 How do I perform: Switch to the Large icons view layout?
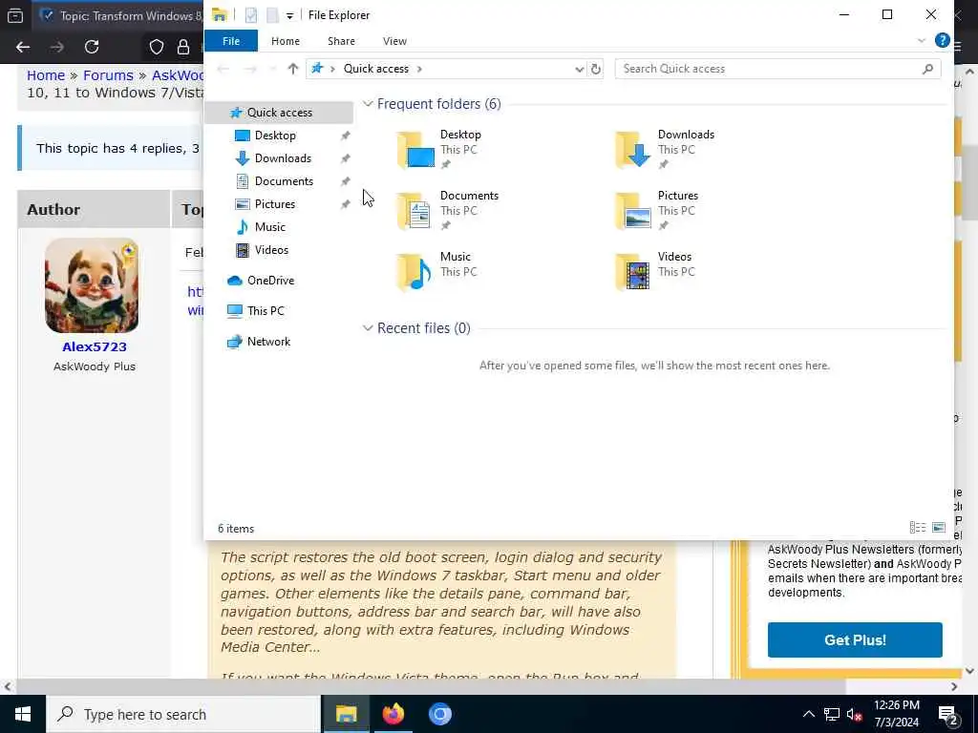pos(939,528)
